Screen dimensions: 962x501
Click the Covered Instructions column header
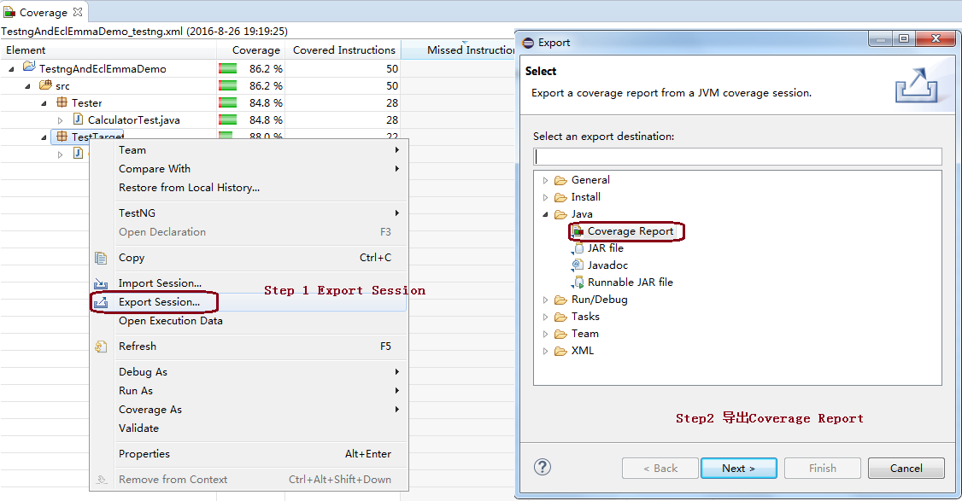(x=343, y=50)
